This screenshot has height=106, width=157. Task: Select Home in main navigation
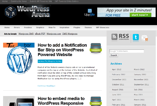coord(7,28)
